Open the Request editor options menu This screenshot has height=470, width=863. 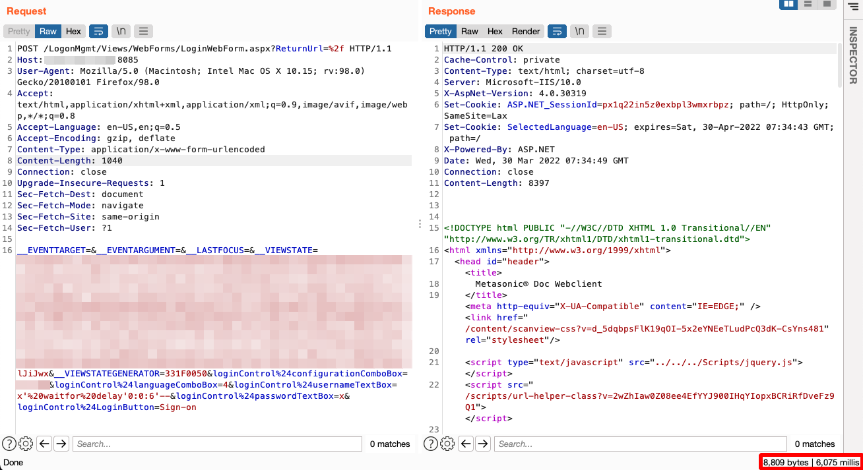[143, 31]
